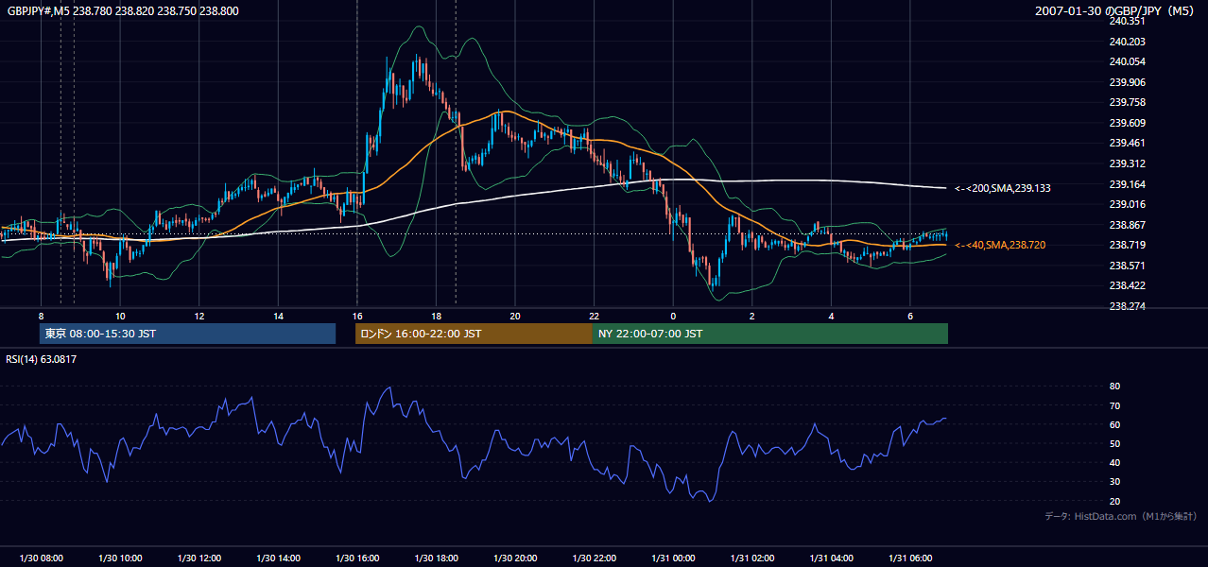Click the 238.719 price axis label
The image size is (1208, 567).
(x=1129, y=245)
